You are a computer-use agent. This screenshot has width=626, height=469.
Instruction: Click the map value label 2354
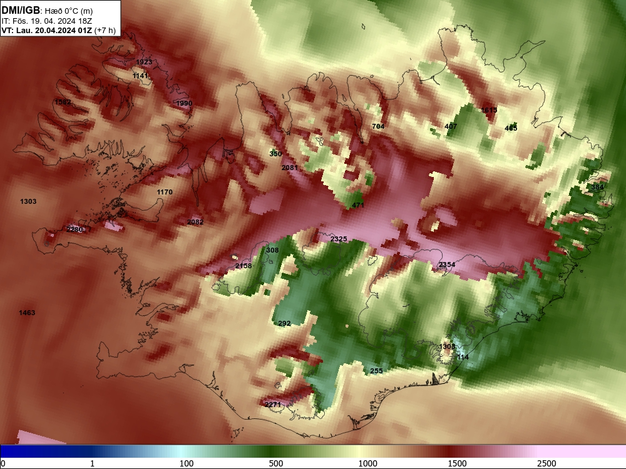(x=447, y=265)
